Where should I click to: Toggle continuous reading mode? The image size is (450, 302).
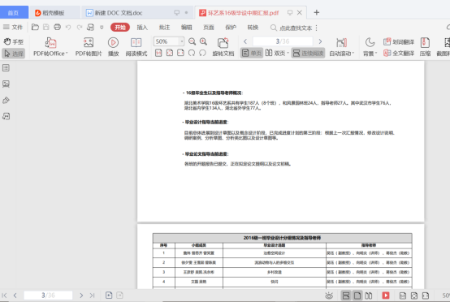[308, 53]
